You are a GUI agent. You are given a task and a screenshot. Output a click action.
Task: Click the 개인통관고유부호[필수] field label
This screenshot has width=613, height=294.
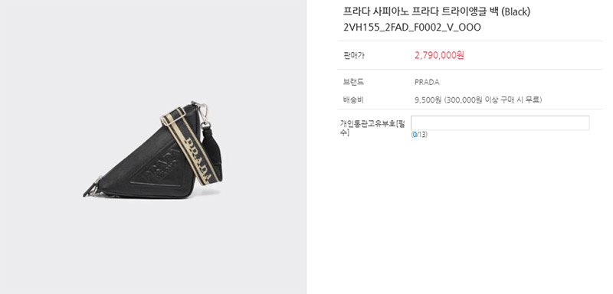coord(372,128)
